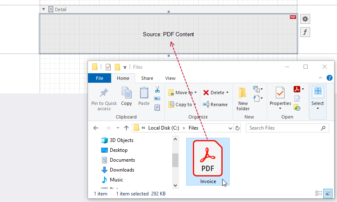
Task: Open the Easy access dropdown
Action: pos(258,98)
